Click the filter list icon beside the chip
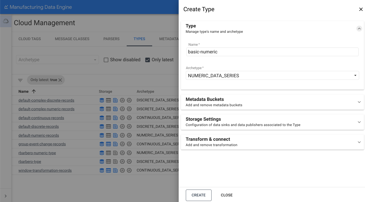Viewport: 365px width, 202px height. [x=20, y=80]
